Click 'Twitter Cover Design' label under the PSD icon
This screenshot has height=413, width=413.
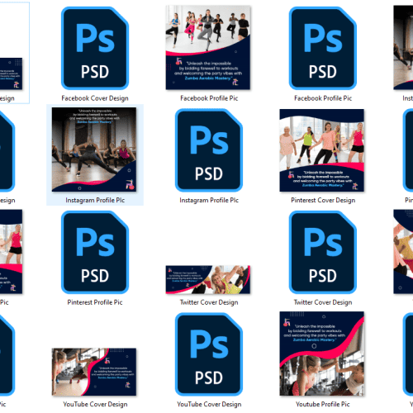click(323, 302)
